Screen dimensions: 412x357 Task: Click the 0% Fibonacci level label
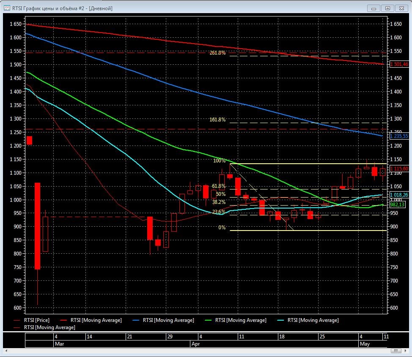click(222, 228)
